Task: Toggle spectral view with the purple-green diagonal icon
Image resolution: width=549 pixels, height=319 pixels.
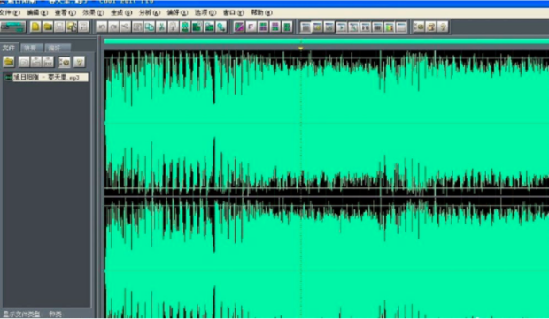Action: pos(239,27)
